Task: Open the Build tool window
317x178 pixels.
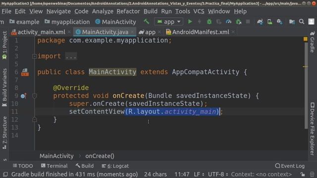Action: pyautogui.click(x=85, y=166)
